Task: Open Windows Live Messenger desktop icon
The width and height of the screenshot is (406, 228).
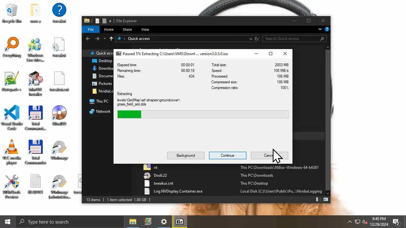Action: point(36,50)
